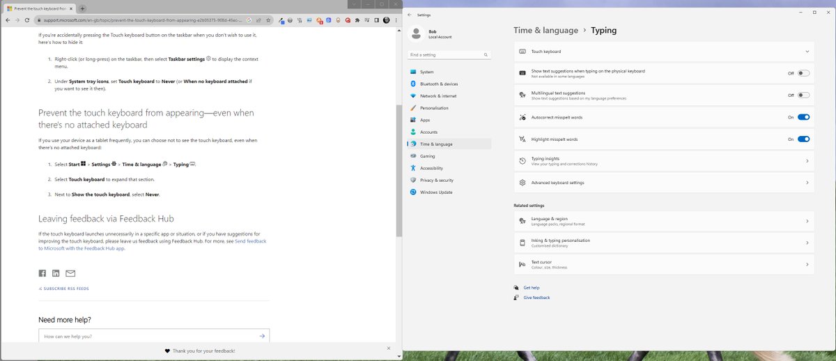
Task: Open Accounts settings
Action: (x=449, y=132)
